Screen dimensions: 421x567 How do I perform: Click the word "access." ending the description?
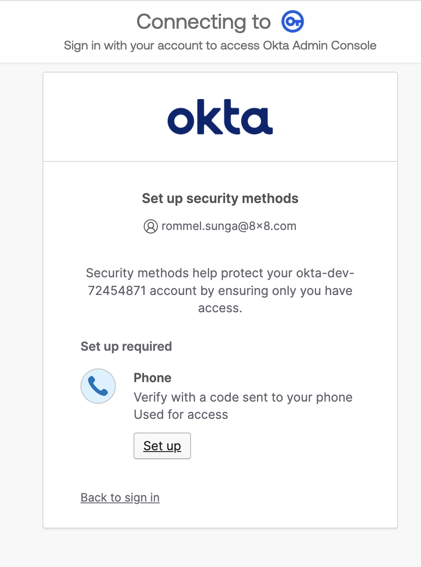(220, 308)
